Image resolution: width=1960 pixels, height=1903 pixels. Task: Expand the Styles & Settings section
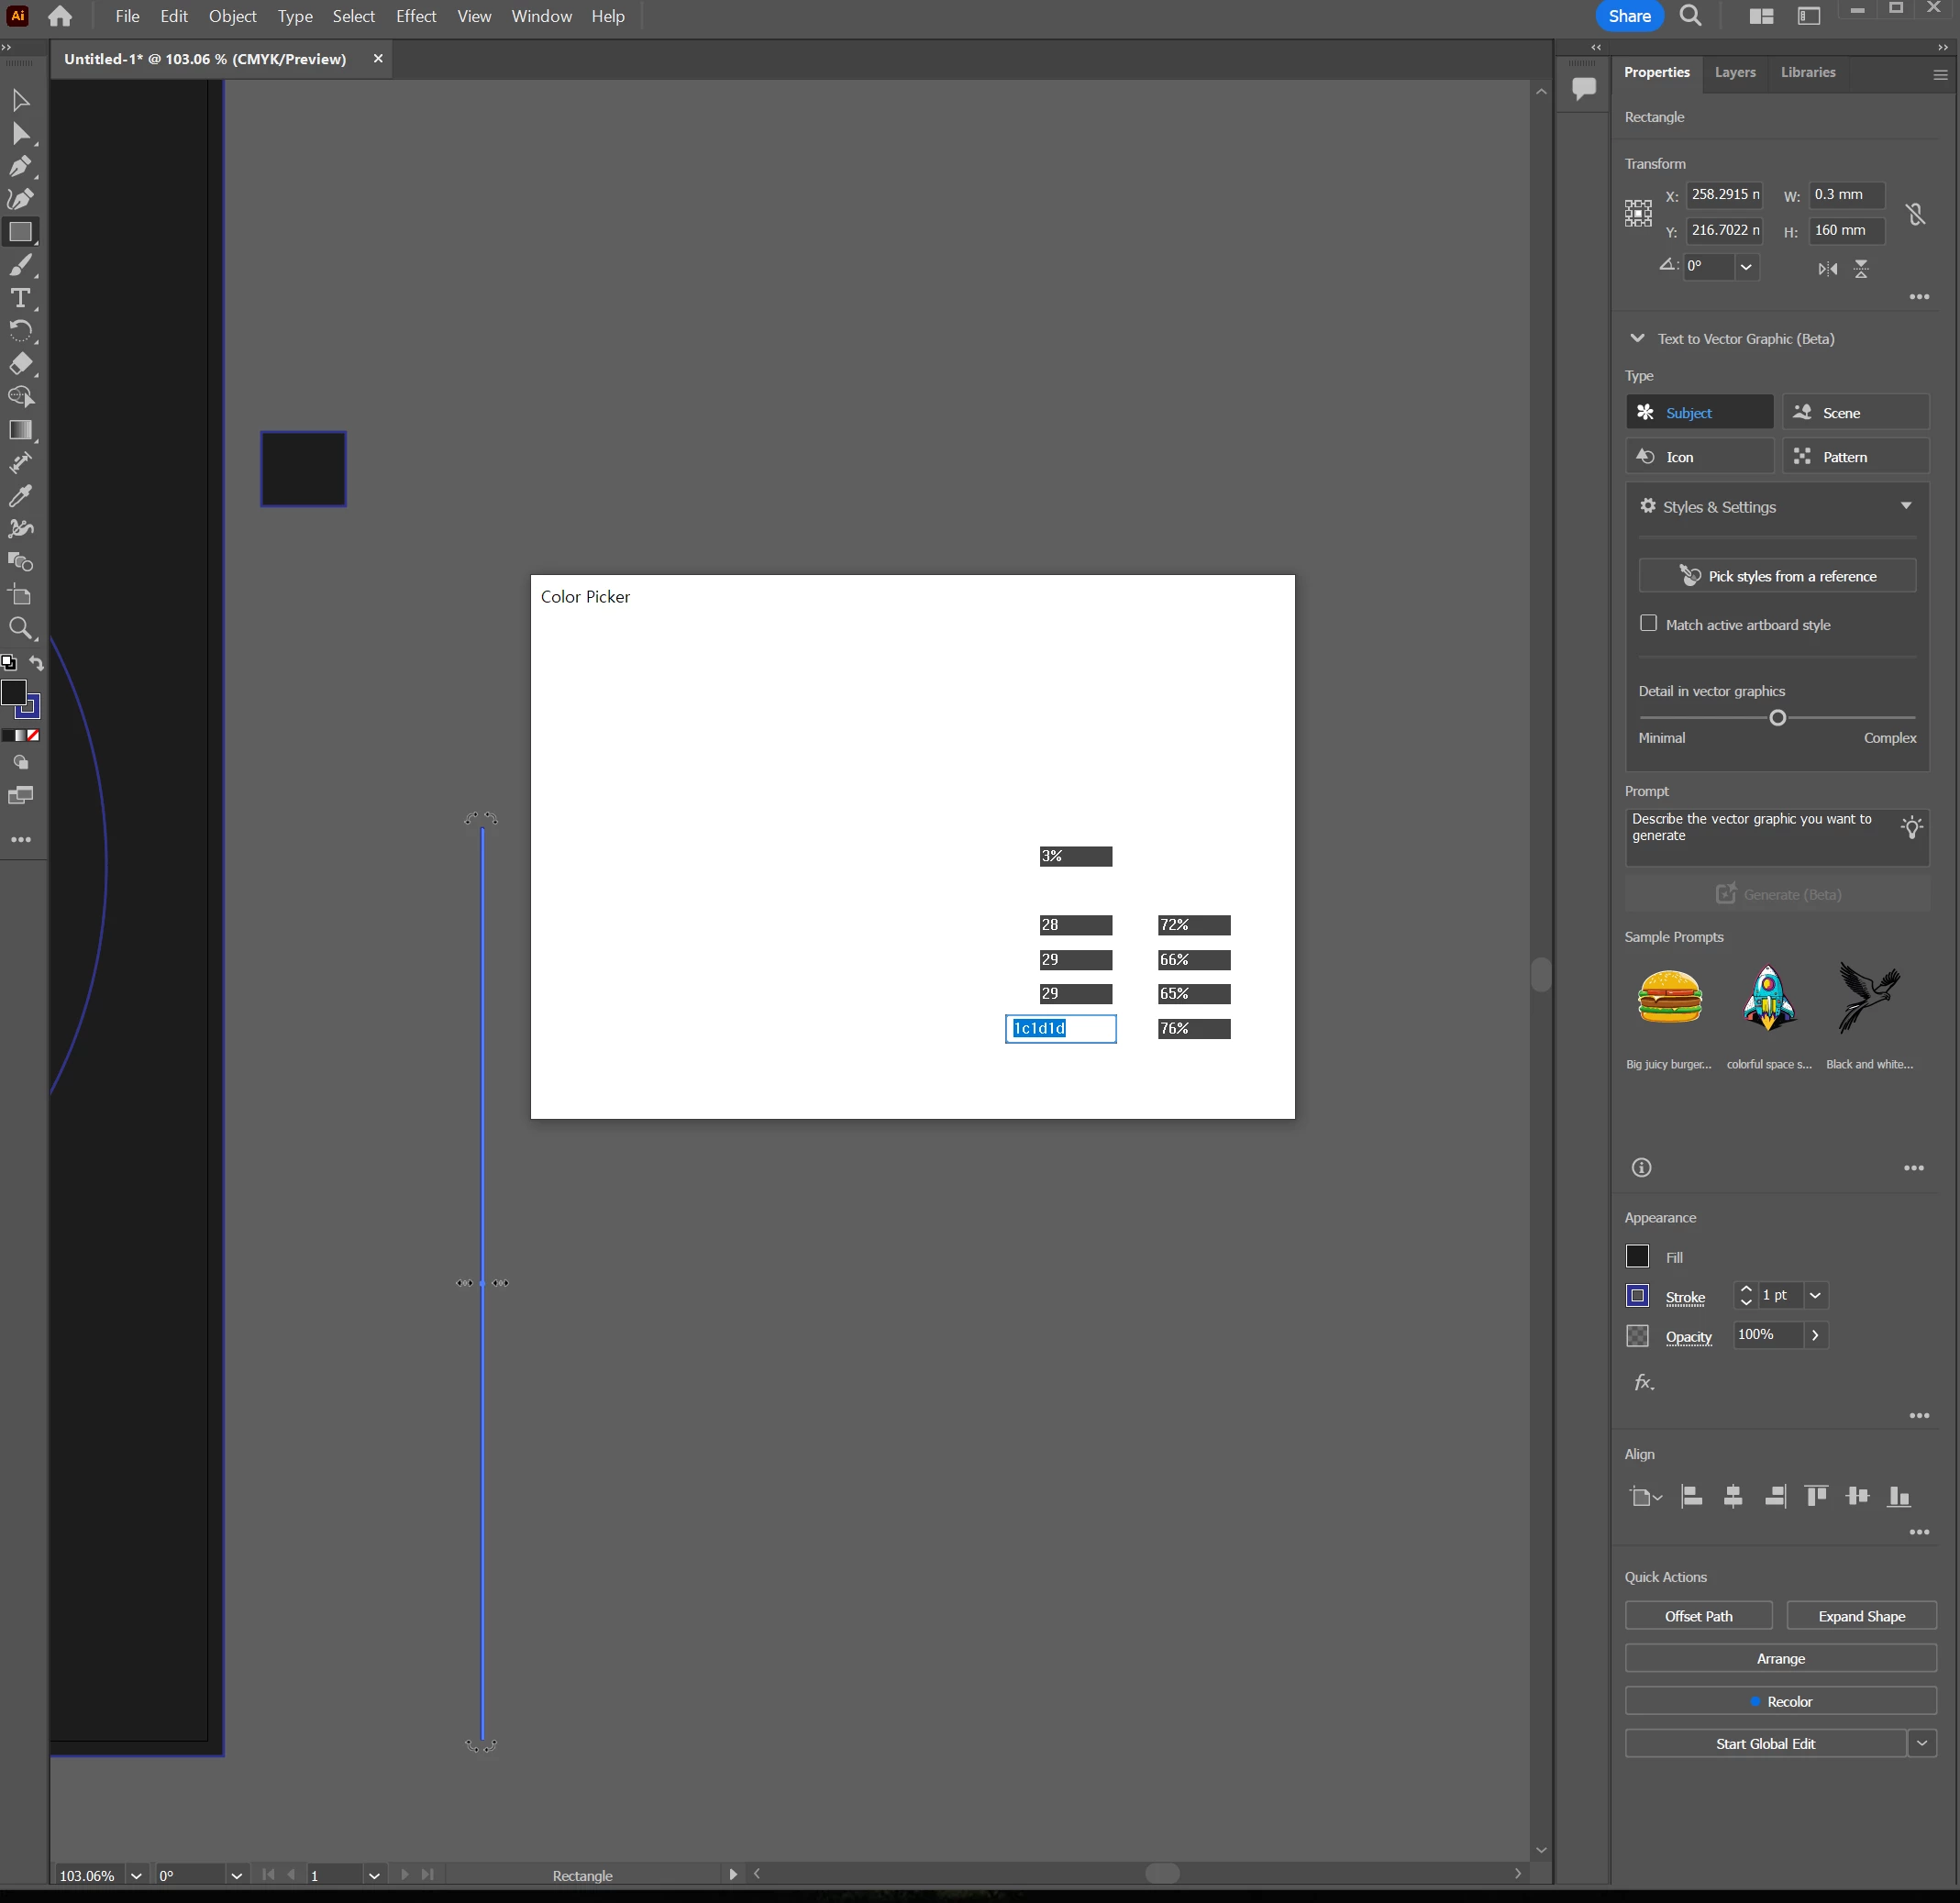[x=1905, y=506]
